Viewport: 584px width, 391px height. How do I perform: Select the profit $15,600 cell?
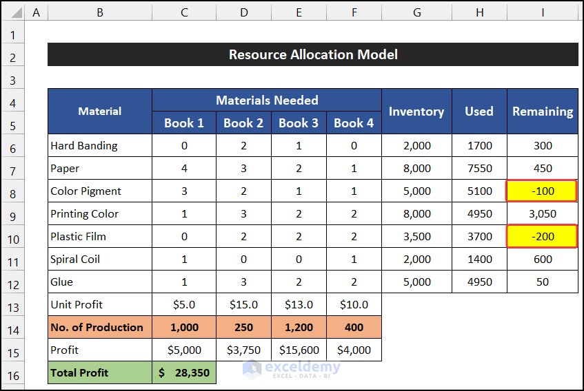299,350
